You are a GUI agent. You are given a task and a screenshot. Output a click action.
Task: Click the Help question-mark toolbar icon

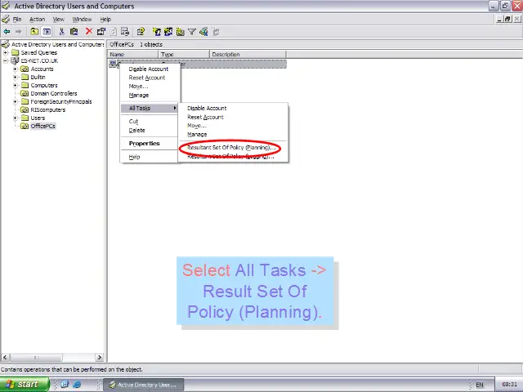click(x=141, y=32)
